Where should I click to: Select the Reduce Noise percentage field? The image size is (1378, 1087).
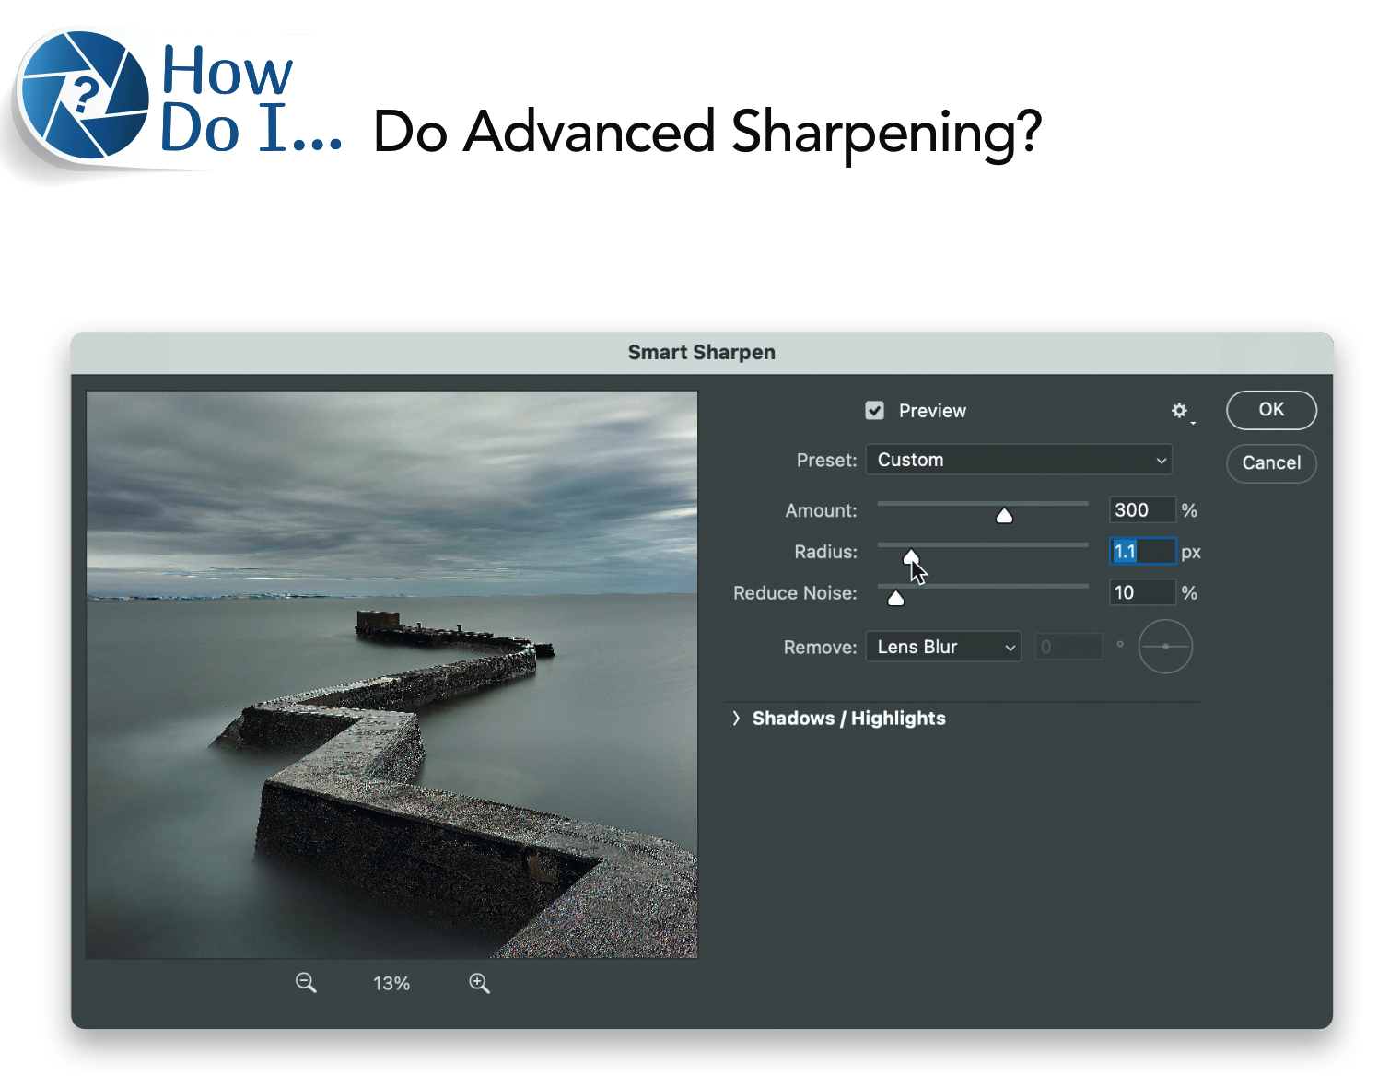1142,592
